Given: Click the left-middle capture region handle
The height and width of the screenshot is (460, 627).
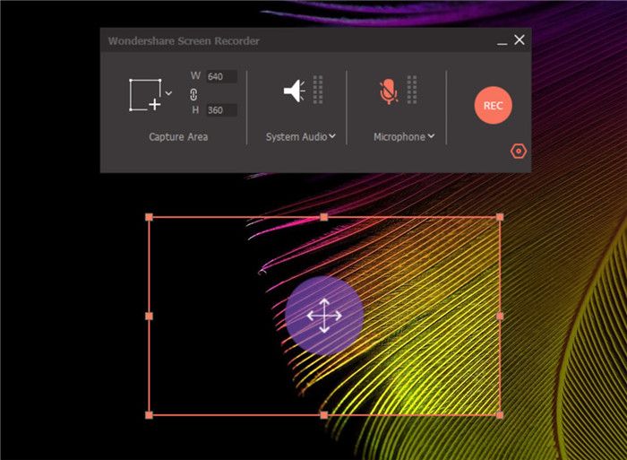Looking at the screenshot, I should (150, 317).
